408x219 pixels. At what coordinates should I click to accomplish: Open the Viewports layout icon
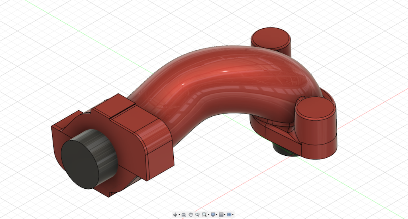click(229, 215)
